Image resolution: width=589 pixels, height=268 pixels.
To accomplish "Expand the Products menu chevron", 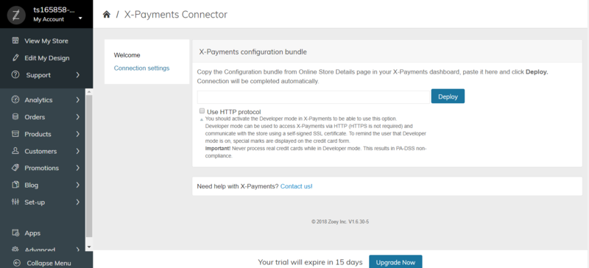I will [x=78, y=134].
